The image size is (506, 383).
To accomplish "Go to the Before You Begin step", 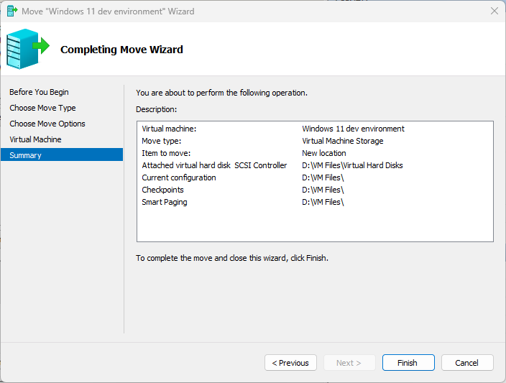I will click(x=40, y=92).
